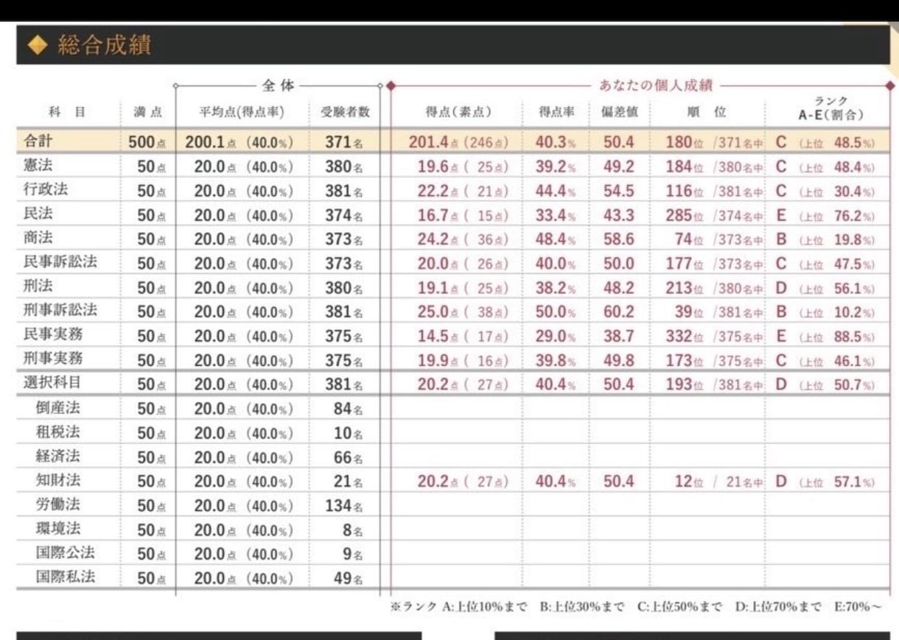Click the 332位 /375名中 ranking cell
The image size is (899, 640).
pyautogui.click(x=714, y=337)
